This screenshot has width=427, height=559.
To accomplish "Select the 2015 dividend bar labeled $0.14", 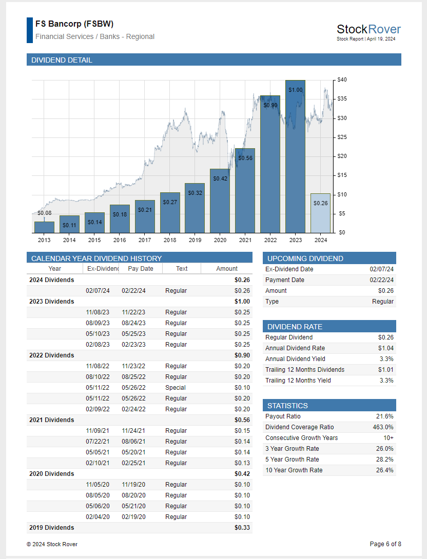I will click(94, 223).
